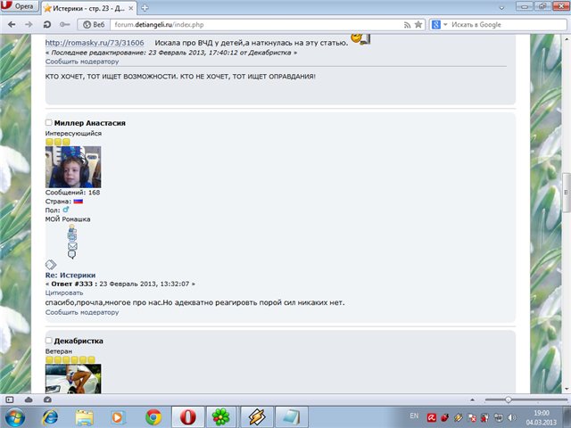Close the Истерики tab

(131, 8)
